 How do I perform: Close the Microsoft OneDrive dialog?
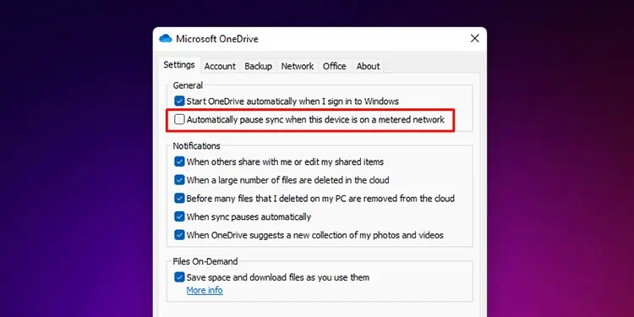pyautogui.click(x=475, y=38)
